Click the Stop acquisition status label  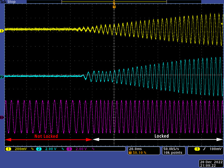click(x=11, y=2)
